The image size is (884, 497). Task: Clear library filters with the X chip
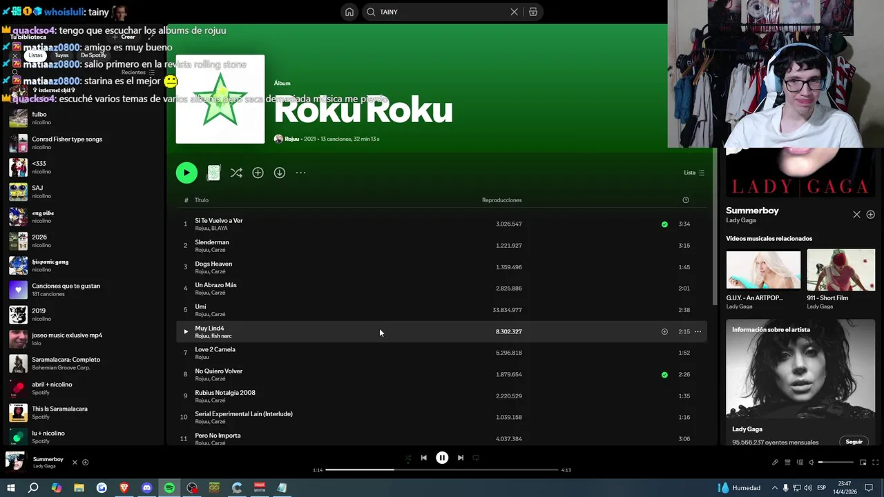(15, 55)
